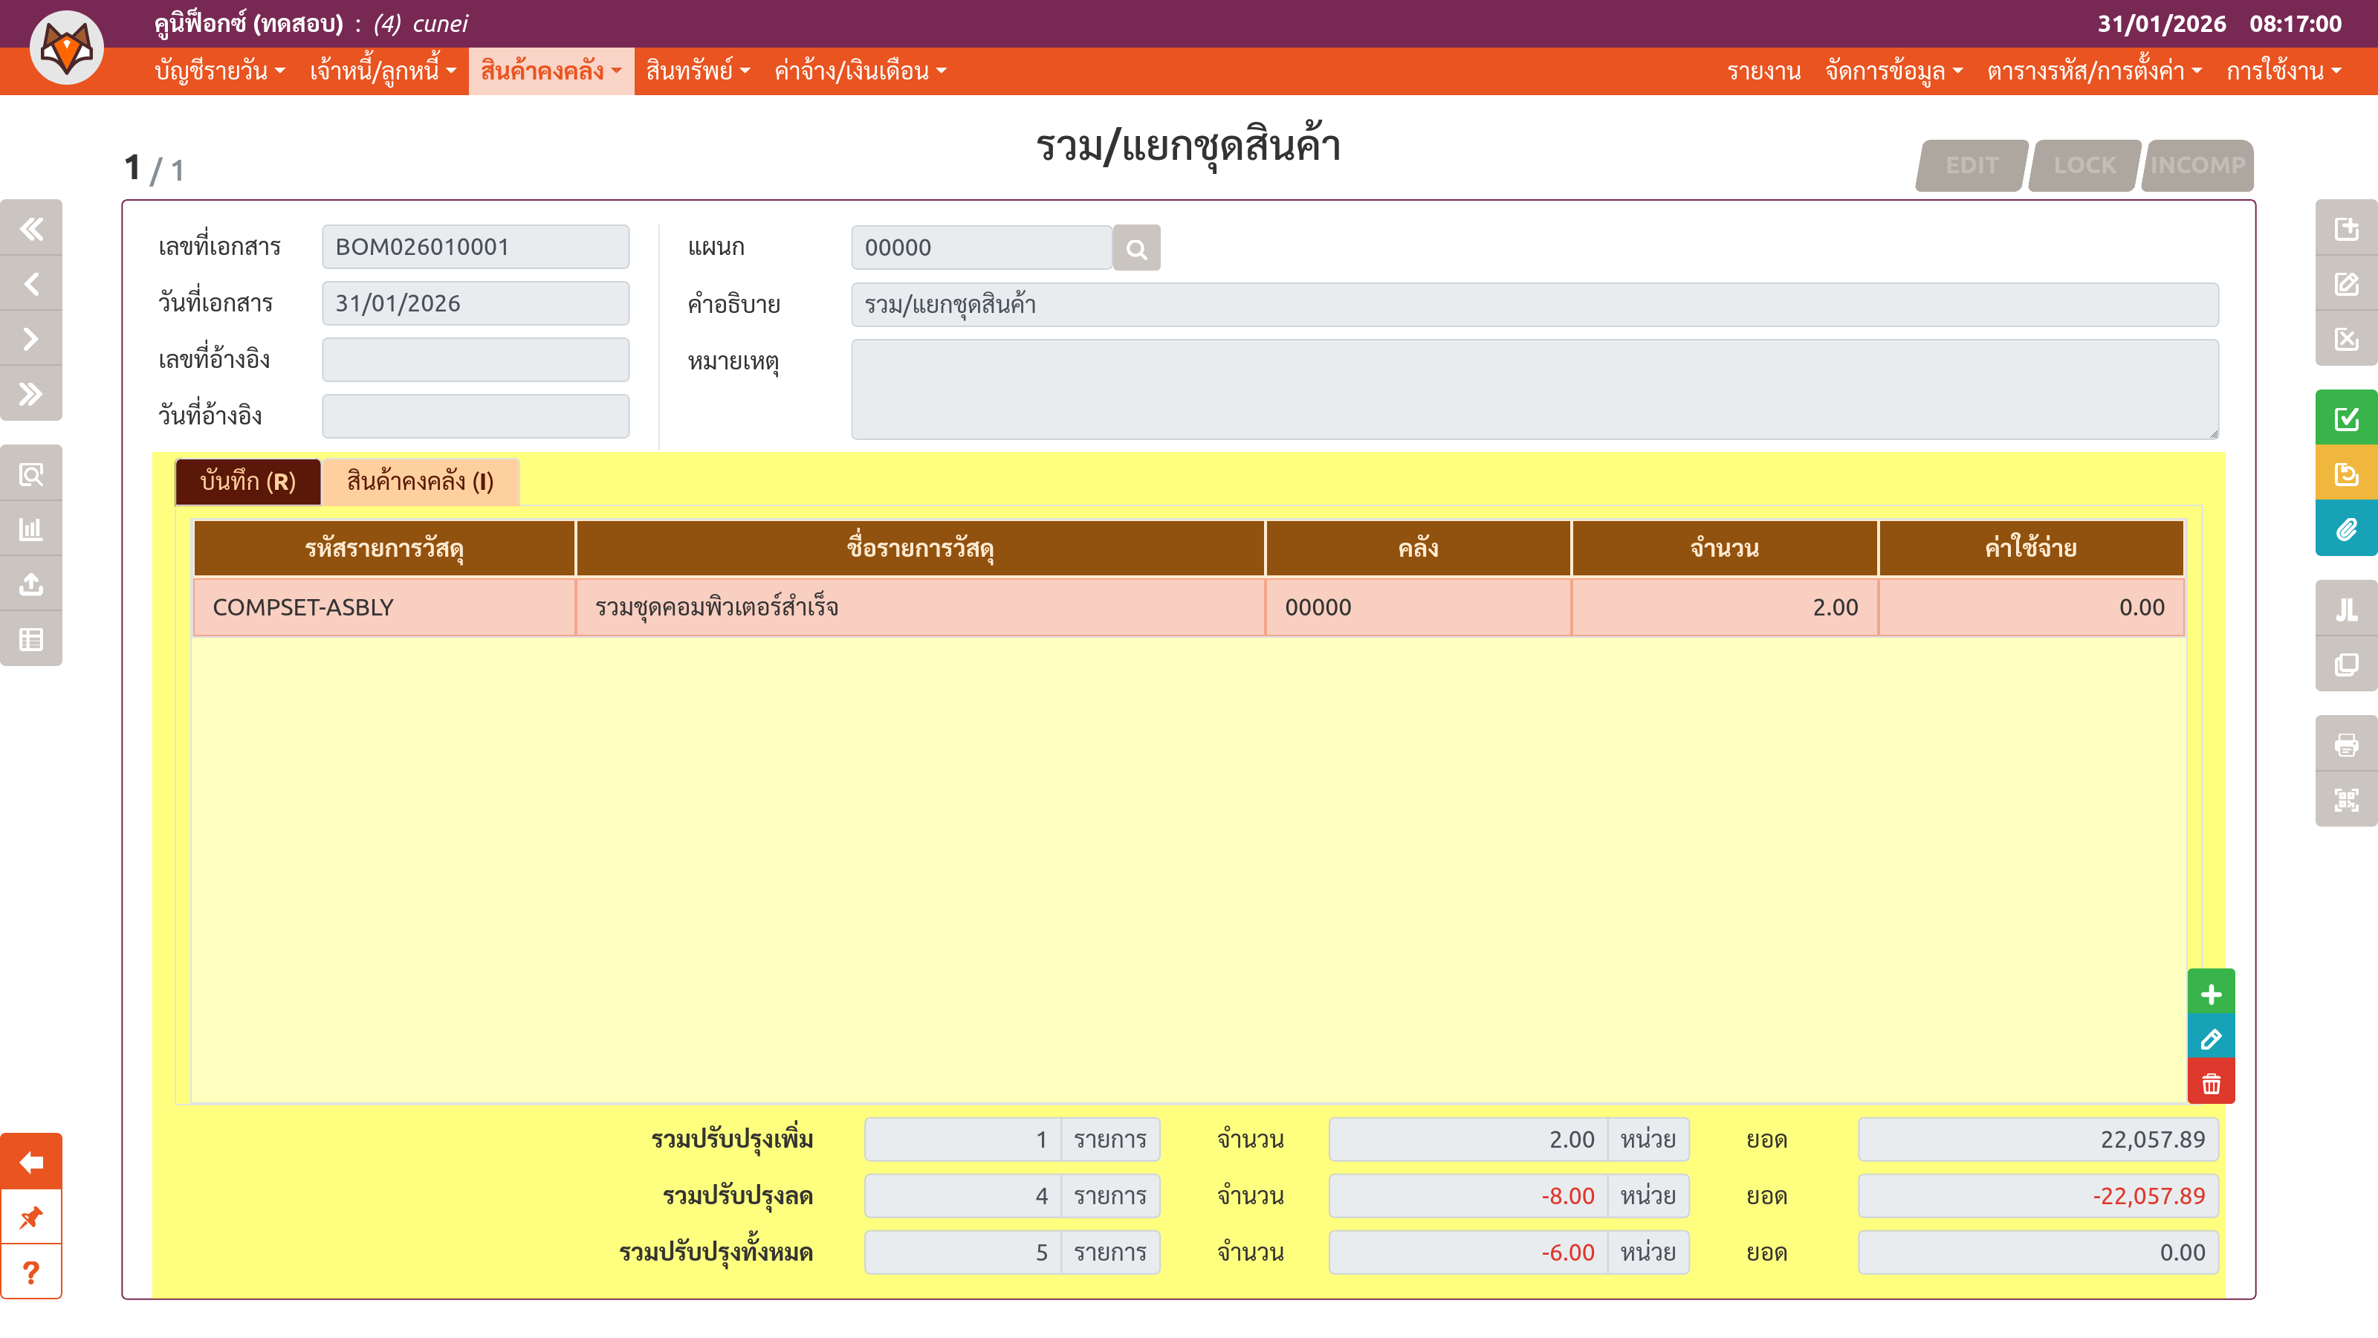
Task: Open the บัญชีรายวัน dropdown menu
Action: point(218,71)
